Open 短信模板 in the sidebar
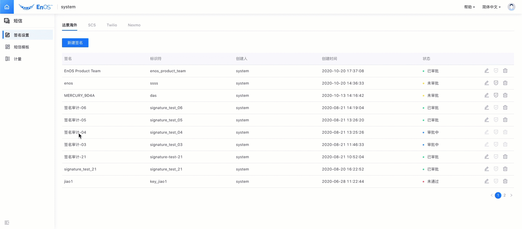The height and width of the screenshot is (229, 522). point(21,47)
